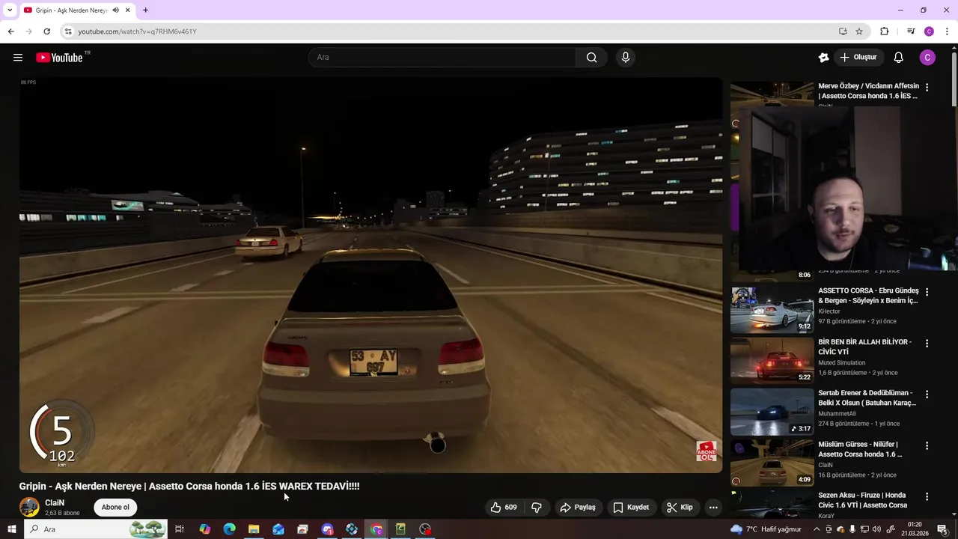
Task: Click the YouTube search magnifier button
Action: coord(591,58)
